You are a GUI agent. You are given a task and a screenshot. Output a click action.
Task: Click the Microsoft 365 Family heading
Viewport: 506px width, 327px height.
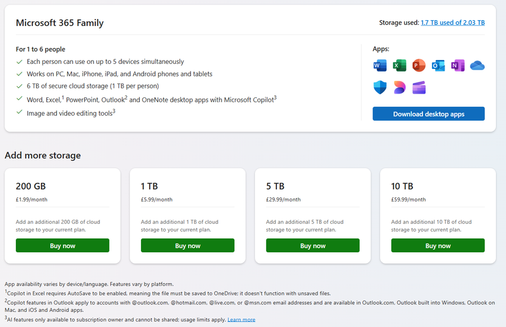59,23
